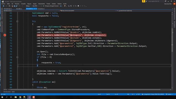Open the red Camtasia taskbar icon

click(34, 97)
